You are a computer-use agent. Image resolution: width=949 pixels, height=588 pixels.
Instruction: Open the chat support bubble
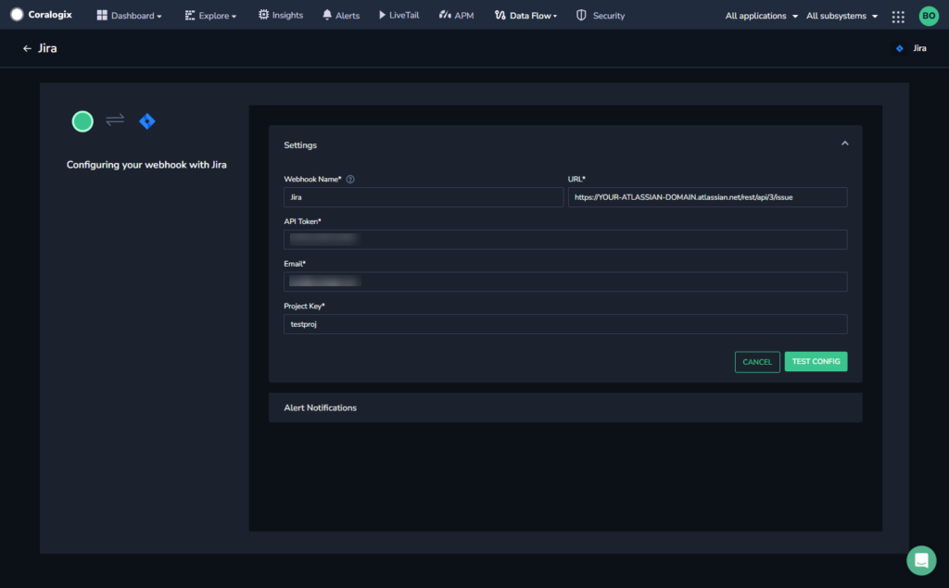click(x=921, y=560)
